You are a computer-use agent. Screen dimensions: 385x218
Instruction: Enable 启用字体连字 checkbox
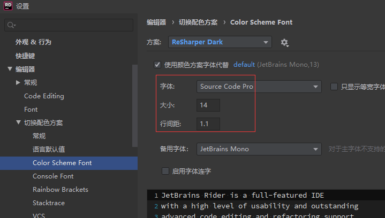pos(165,171)
